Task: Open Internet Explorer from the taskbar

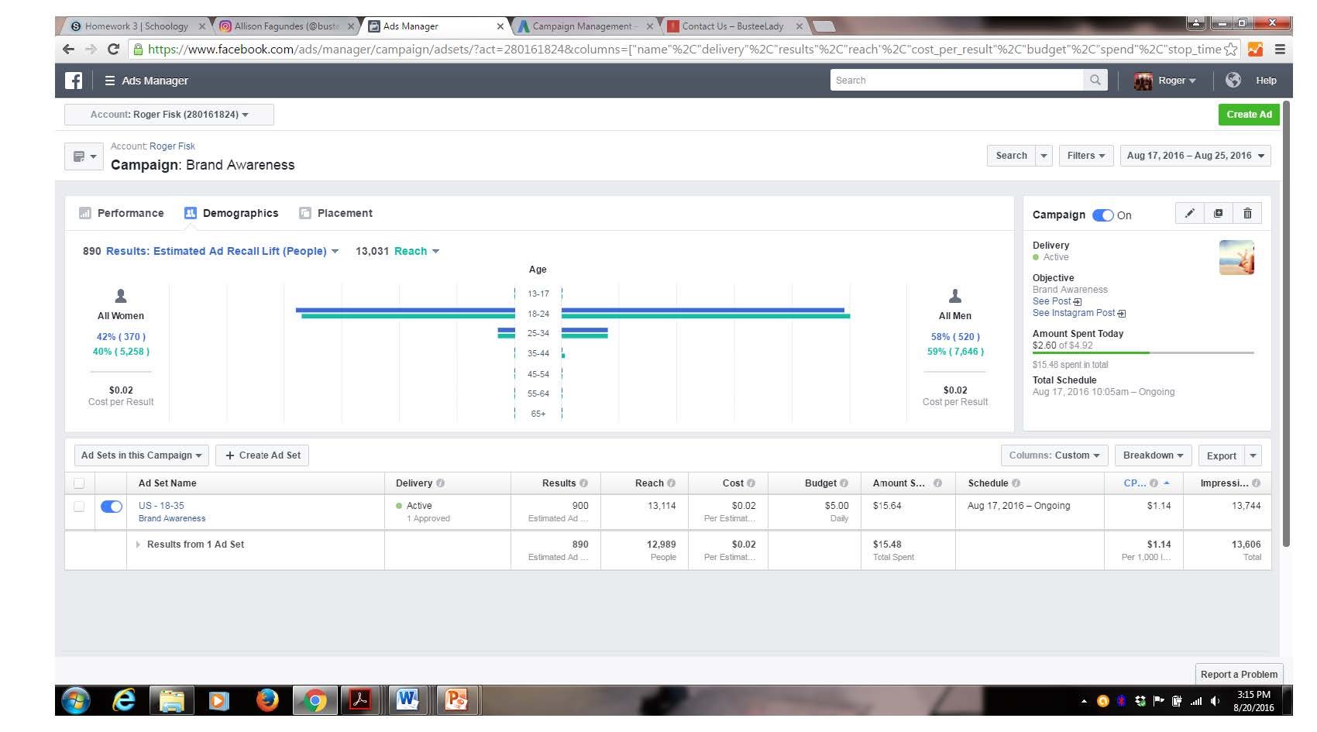Action: tap(124, 700)
